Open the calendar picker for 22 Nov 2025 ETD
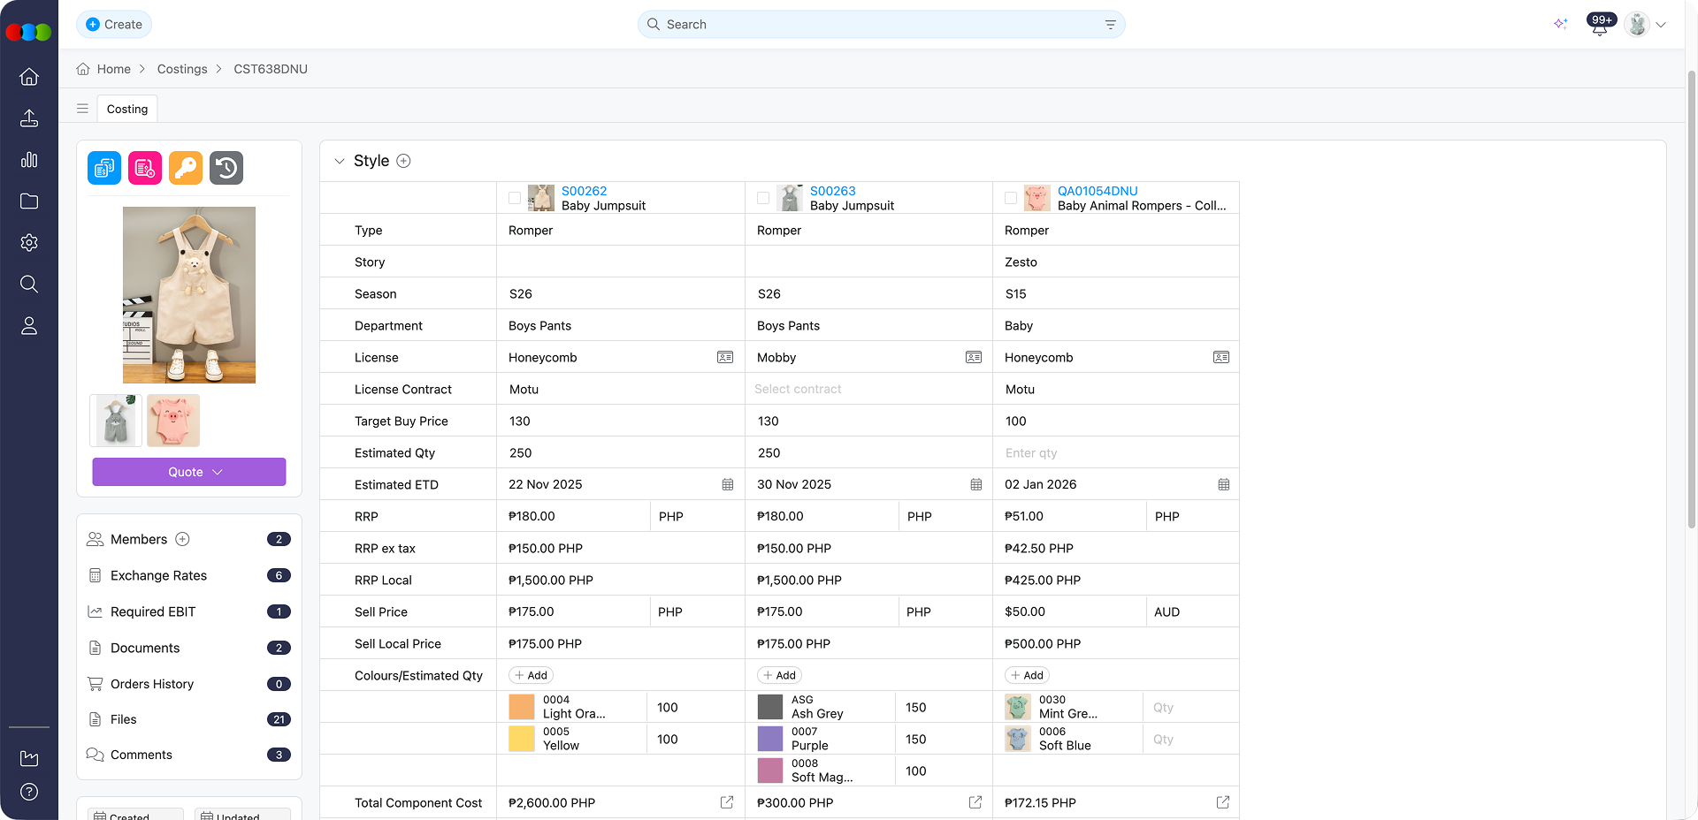Viewport: 1698px width, 820px height. click(727, 484)
